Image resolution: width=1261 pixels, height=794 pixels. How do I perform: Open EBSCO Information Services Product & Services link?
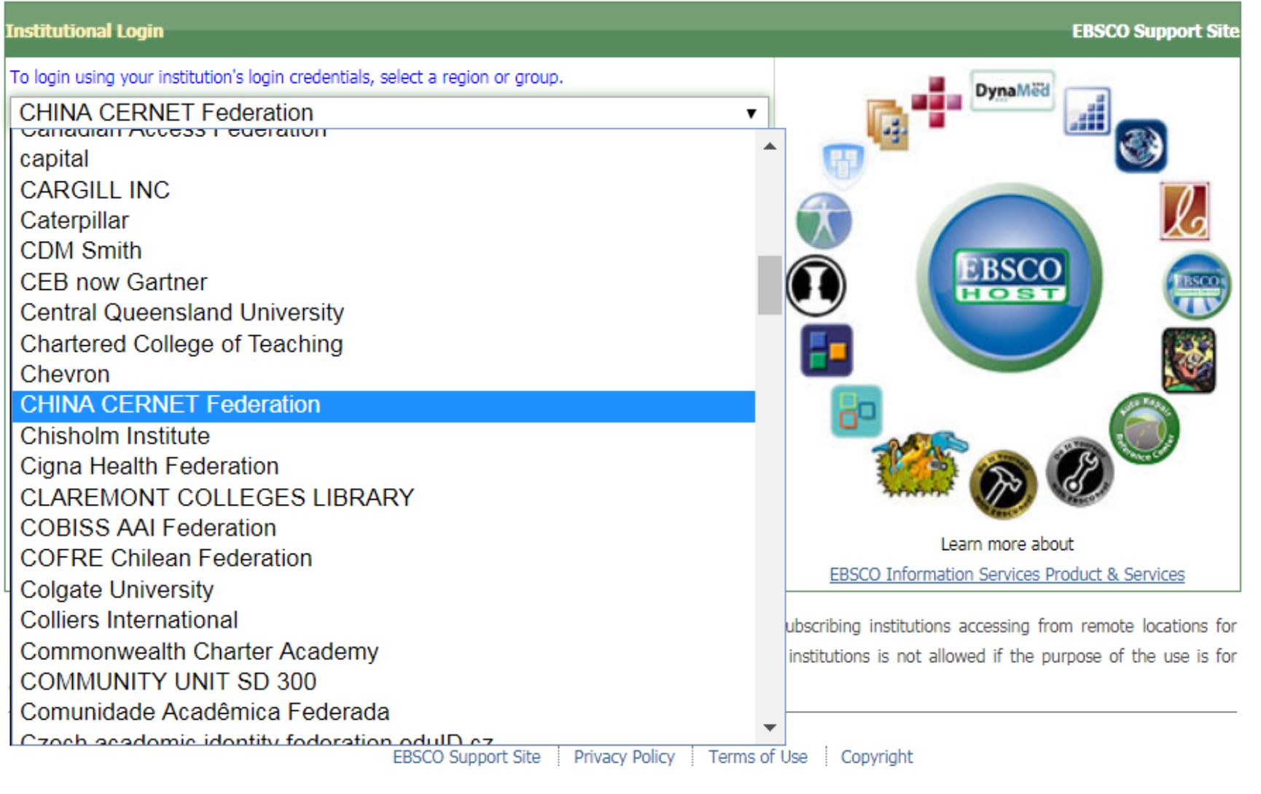point(1007,575)
